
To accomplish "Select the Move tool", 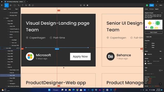I will [x=6, y=5].
